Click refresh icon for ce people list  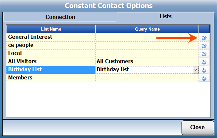tap(204, 46)
